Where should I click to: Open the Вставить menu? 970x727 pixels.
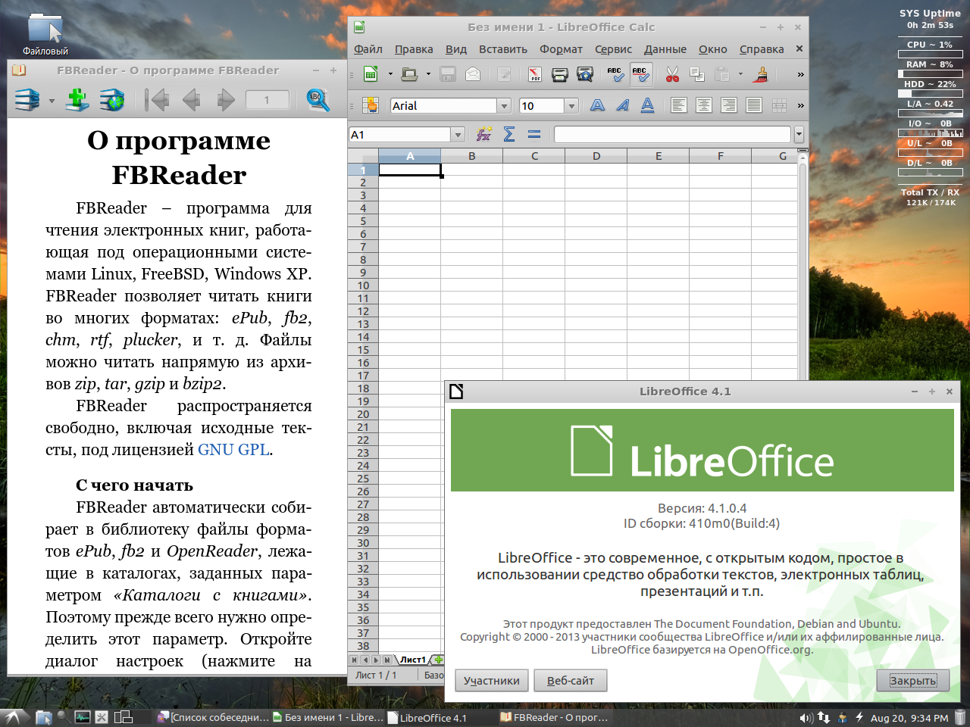coord(503,49)
